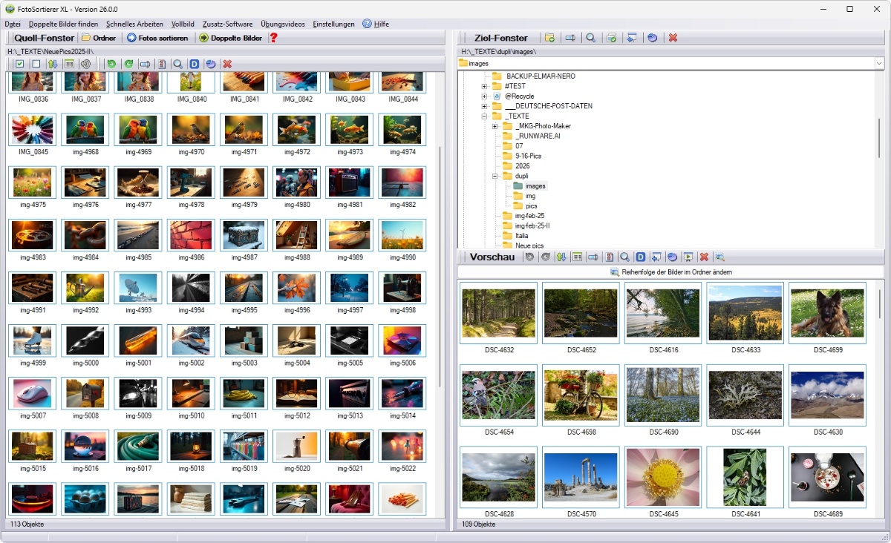The image size is (891, 543).
Task: Click the empty checkbox deselect-all icon
Action: 36,65
